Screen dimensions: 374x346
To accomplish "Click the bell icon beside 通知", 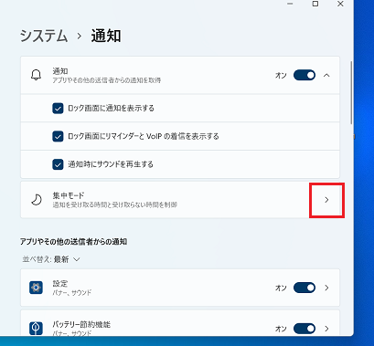I will 36,75.
